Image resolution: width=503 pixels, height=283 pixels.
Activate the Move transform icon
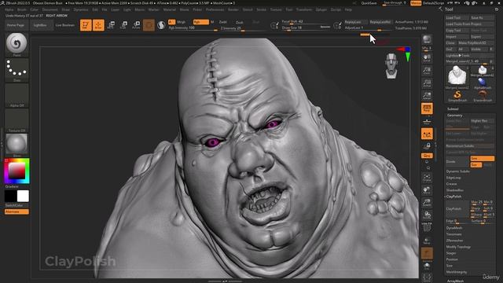point(111,25)
